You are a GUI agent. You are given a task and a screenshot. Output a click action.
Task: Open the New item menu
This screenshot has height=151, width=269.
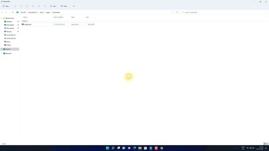6,6
